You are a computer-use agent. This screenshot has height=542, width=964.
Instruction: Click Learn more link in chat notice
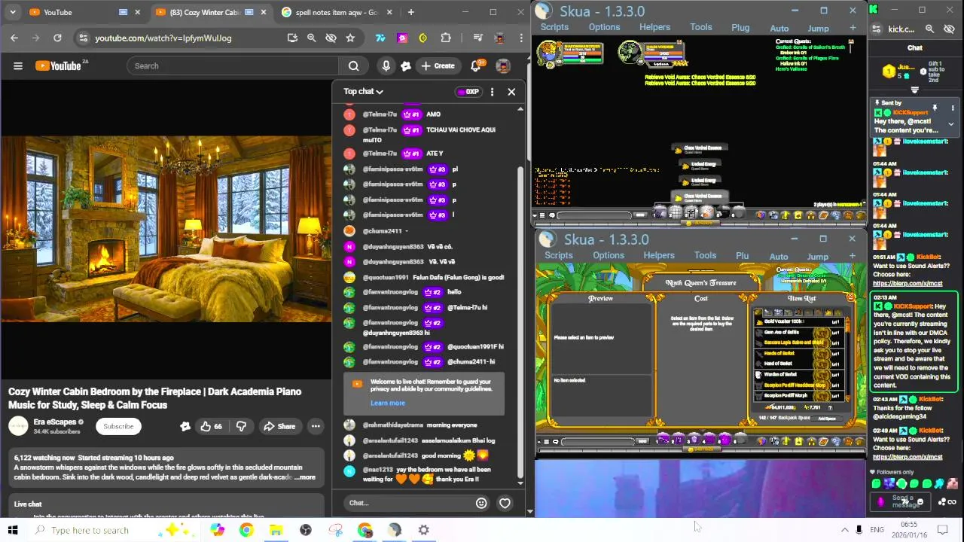388,403
